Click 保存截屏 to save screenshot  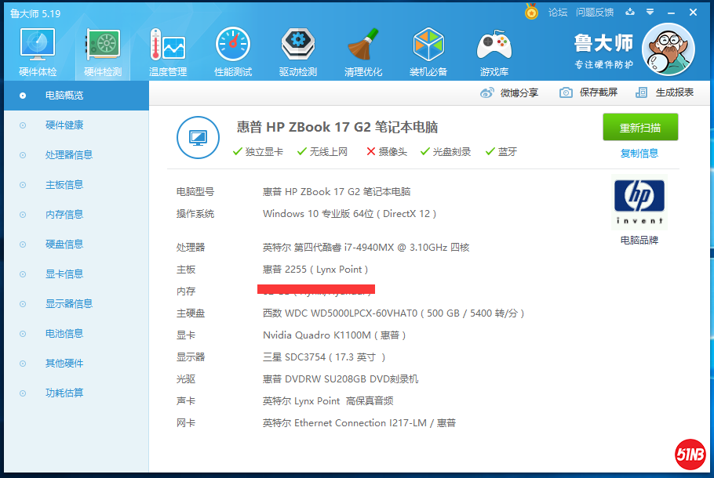[588, 92]
